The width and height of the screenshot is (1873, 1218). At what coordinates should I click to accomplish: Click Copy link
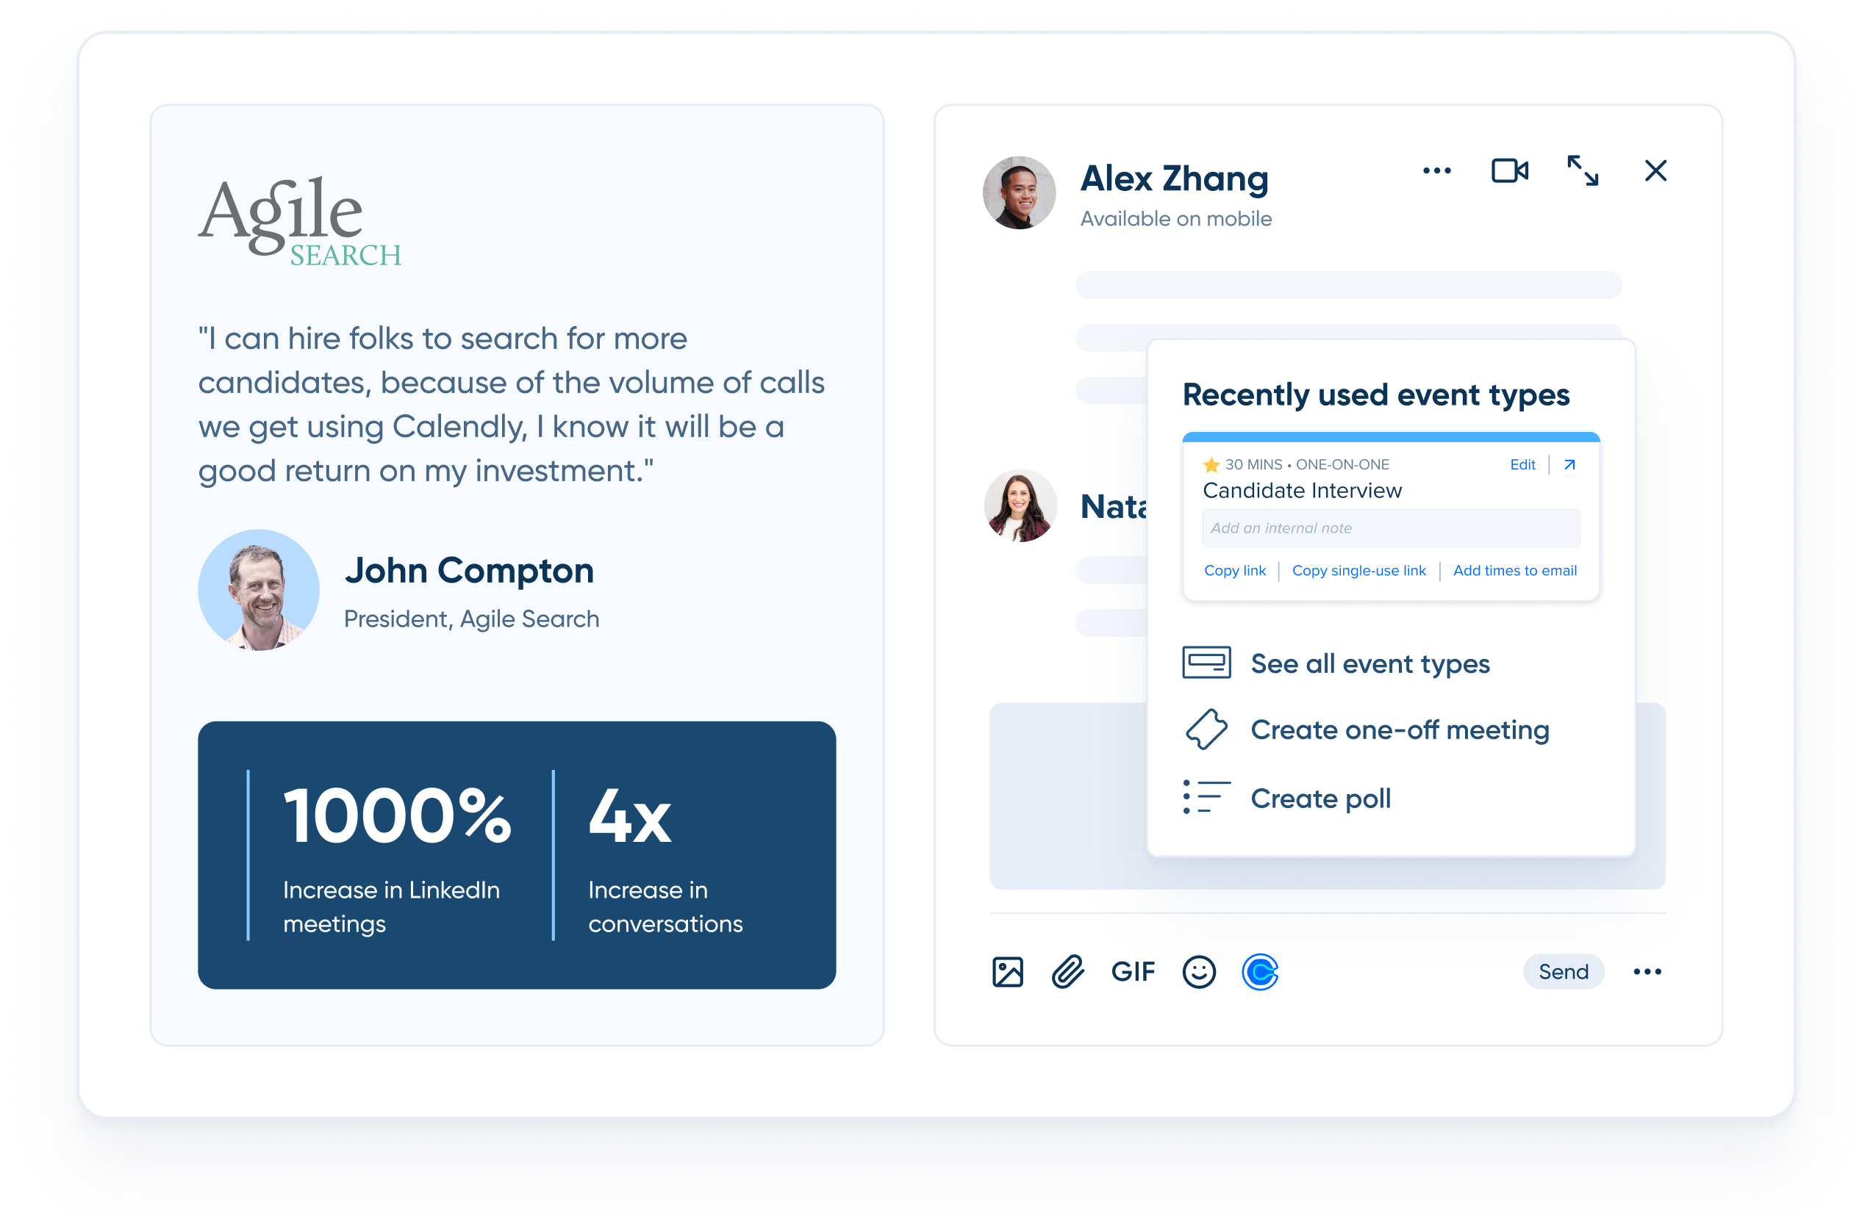click(1235, 571)
